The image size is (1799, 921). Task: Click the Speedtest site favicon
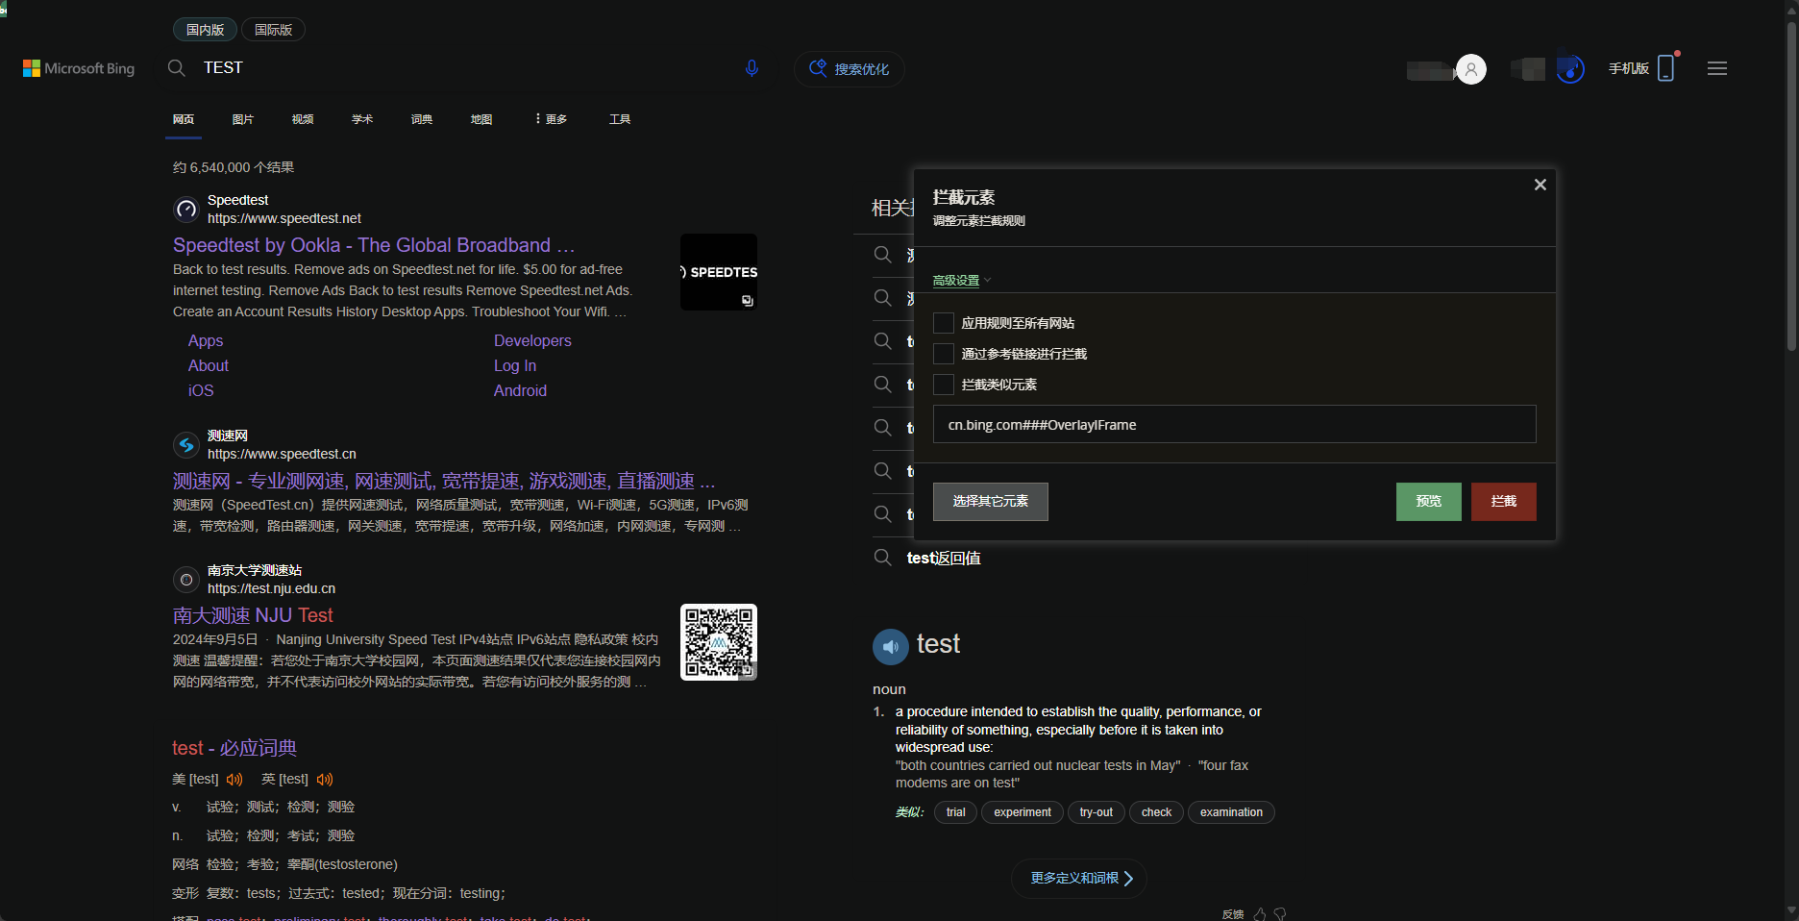(x=186, y=210)
